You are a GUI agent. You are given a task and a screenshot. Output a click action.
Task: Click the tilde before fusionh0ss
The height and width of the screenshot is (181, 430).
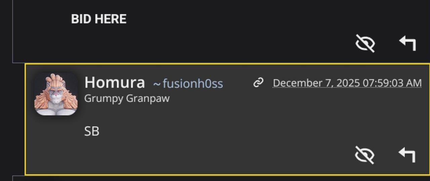pos(157,84)
